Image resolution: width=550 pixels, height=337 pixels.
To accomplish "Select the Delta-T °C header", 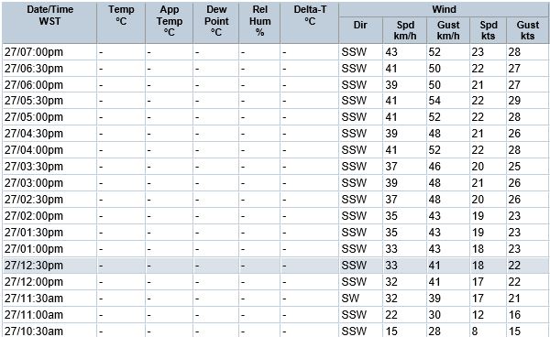I will tap(310, 22).
